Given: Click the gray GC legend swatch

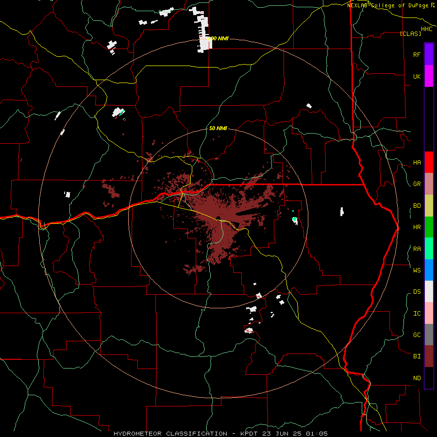Looking at the screenshot, I should coord(429,335).
